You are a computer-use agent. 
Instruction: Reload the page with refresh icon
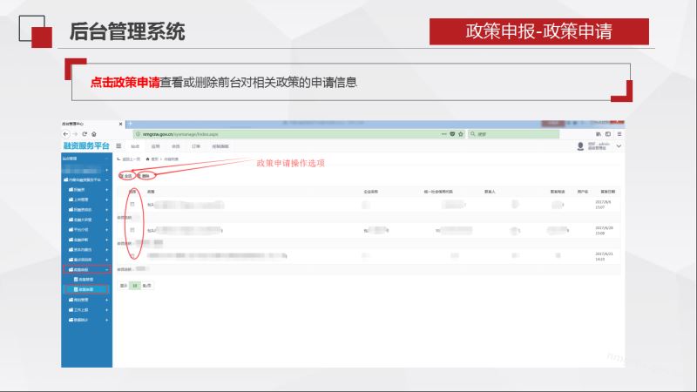pyautogui.click(x=84, y=134)
